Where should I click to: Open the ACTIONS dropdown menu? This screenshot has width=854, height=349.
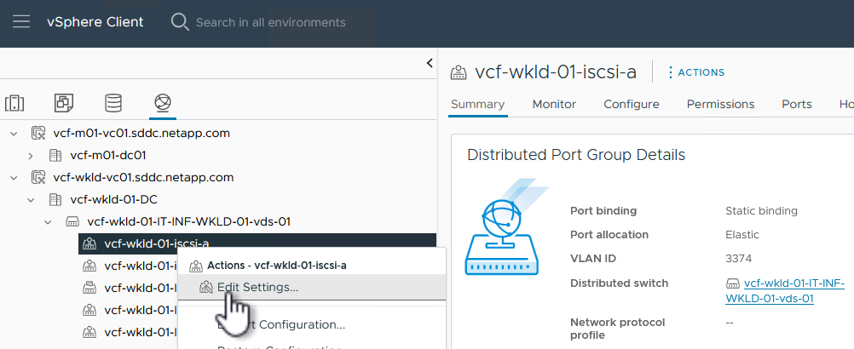click(x=695, y=72)
